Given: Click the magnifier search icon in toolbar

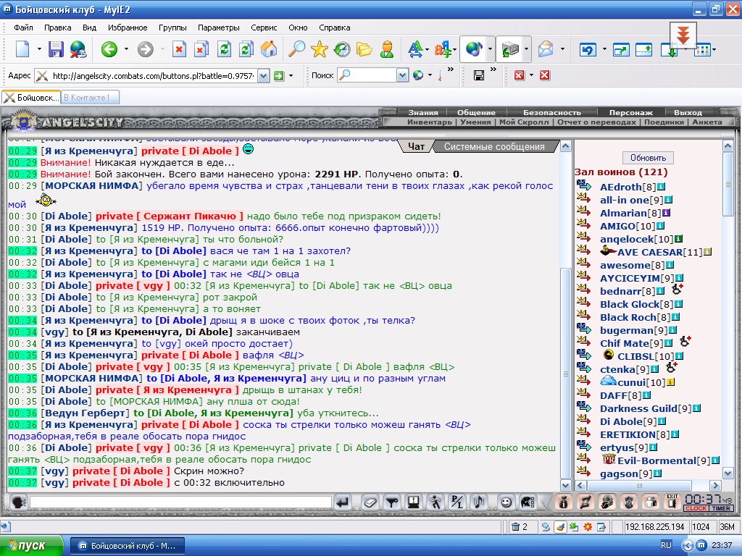Looking at the screenshot, I should pyautogui.click(x=296, y=49).
